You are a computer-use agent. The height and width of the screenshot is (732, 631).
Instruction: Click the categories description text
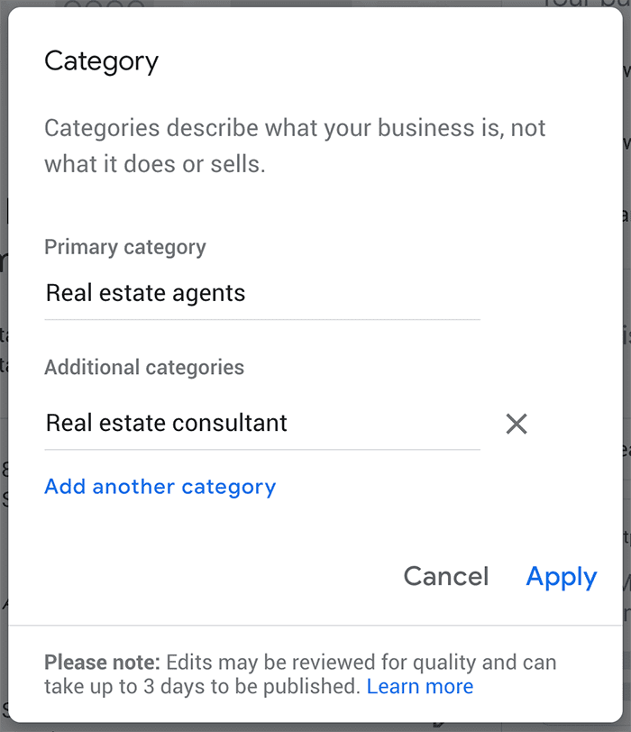point(295,146)
